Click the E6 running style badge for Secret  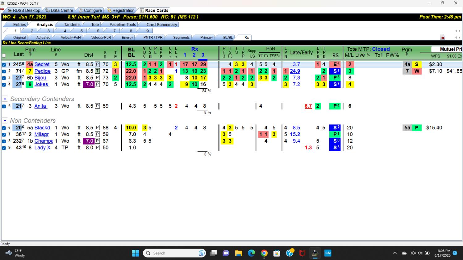pyautogui.click(x=335, y=64)
